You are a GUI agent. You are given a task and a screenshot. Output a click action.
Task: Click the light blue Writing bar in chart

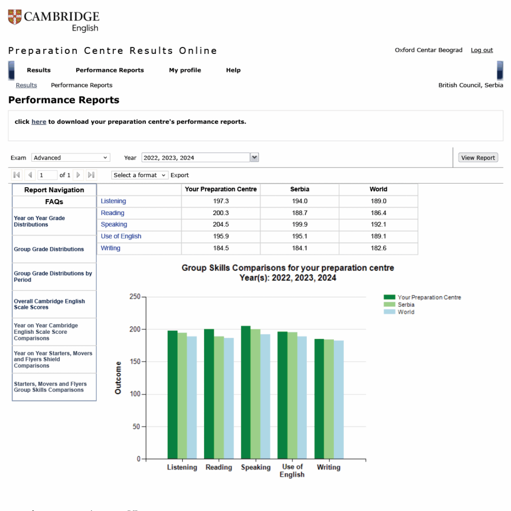point(339,400)
